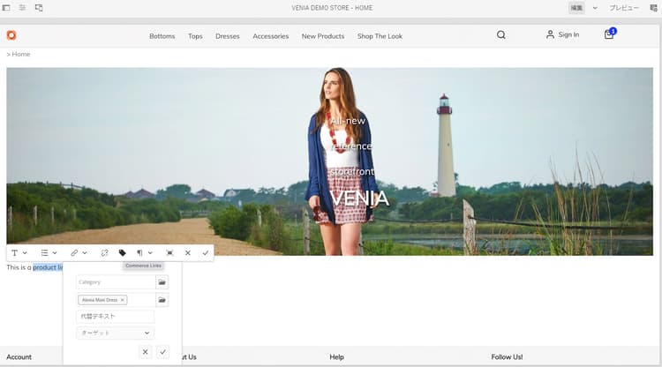The image size is (662, 367).
Task: Open the ターゲット dropdown
Action: tap(116, 333)
